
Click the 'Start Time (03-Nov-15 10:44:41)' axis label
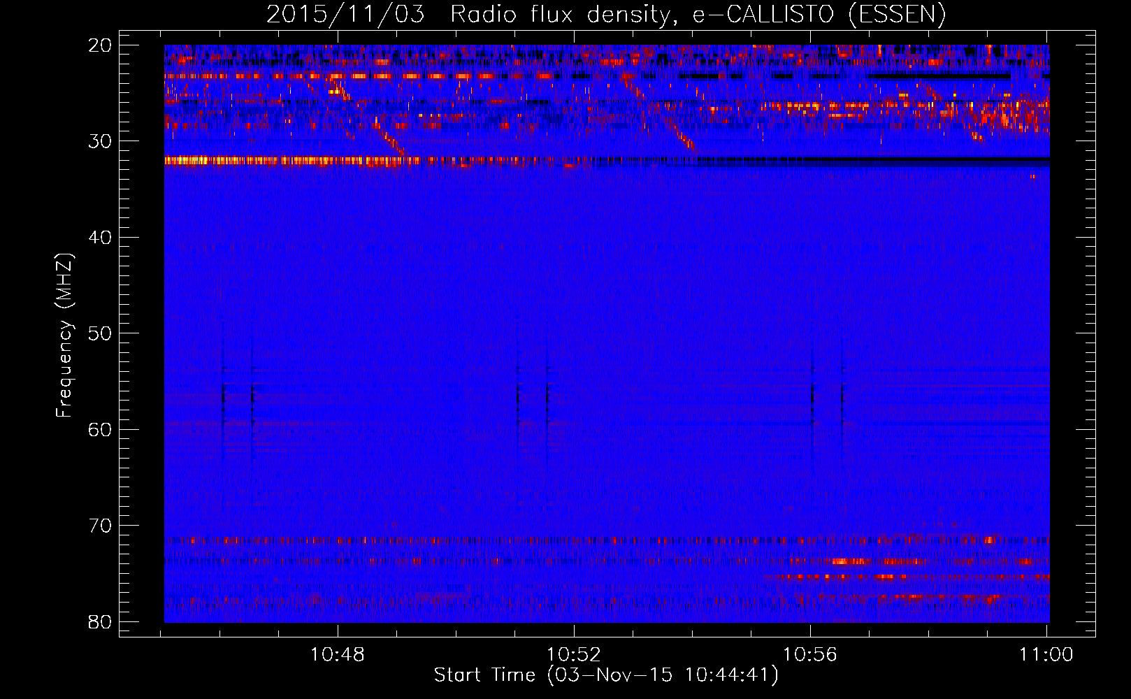point(606,675)
